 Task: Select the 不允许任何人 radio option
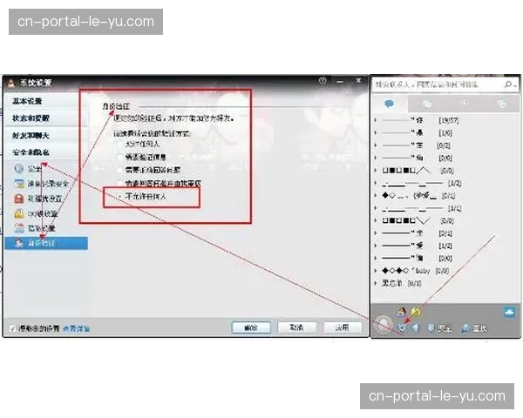pyautogui.click(x=119, y=197)
